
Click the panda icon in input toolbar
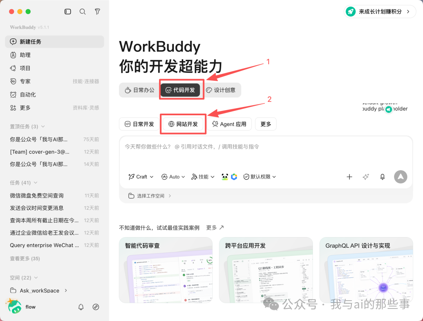point(225,176)
